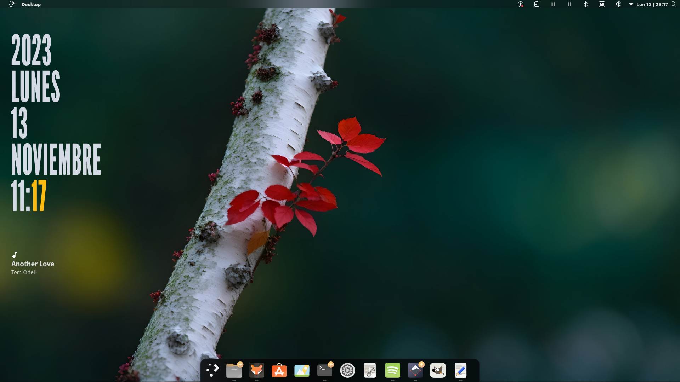
Task: Open the search magnifier in the top bar
Action: [x=673, y=4]
